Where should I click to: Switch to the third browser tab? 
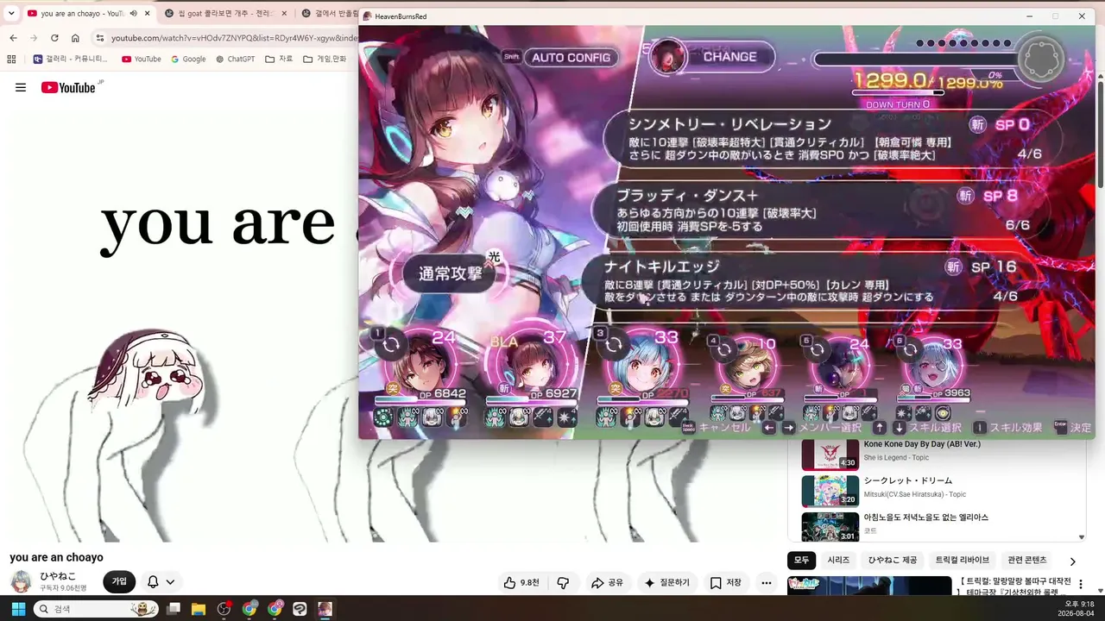(328, 14)
